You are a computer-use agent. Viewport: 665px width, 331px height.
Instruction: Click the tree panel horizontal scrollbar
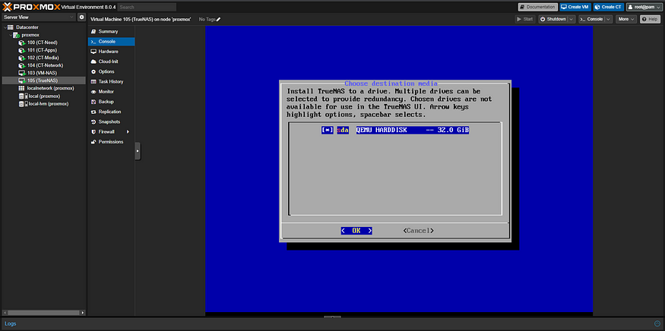(x=43, y=312)
